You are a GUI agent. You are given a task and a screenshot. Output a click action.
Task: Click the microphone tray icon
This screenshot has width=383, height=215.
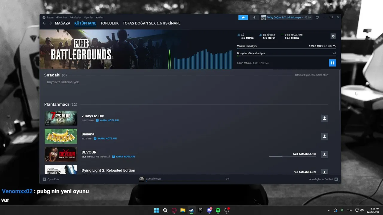coord(342,210)
